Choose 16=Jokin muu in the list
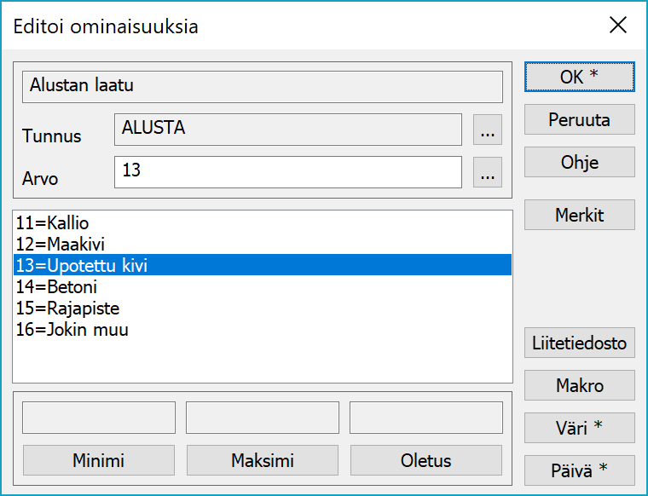648x496 pixels. (72, 329)
